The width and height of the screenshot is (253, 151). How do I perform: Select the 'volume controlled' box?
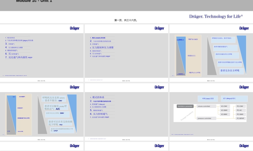[x=206, y=106]
